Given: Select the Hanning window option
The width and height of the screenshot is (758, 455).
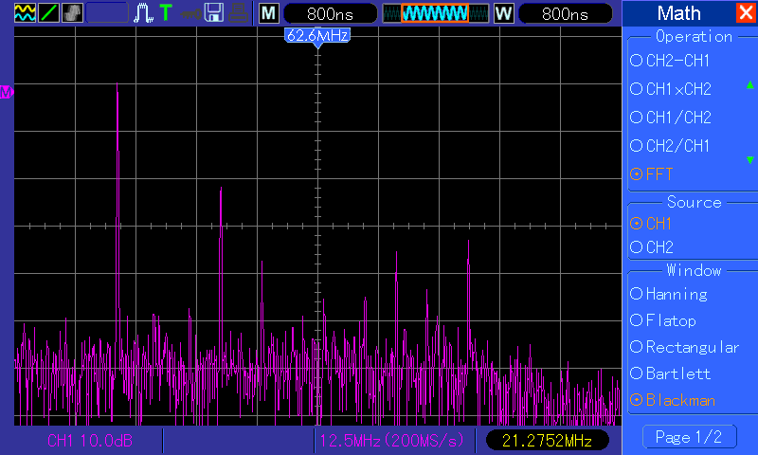Looking at the screenshot, I should click(x=676, y=294).
